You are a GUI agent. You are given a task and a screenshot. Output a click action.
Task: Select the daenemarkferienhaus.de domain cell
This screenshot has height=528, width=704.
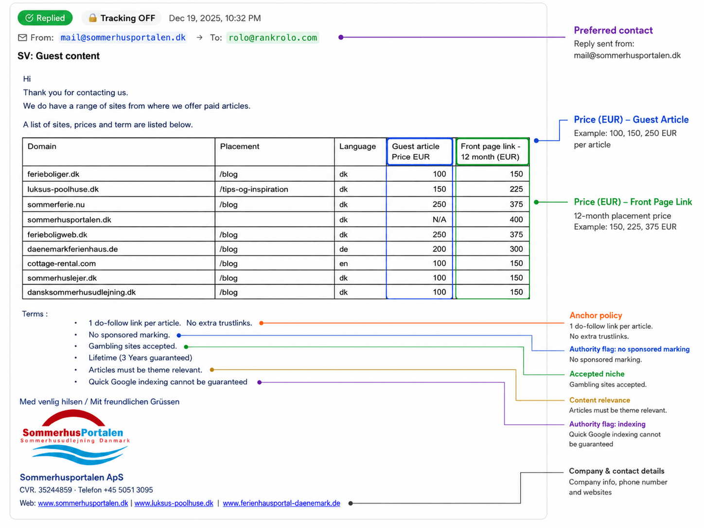tap(119, 249)
